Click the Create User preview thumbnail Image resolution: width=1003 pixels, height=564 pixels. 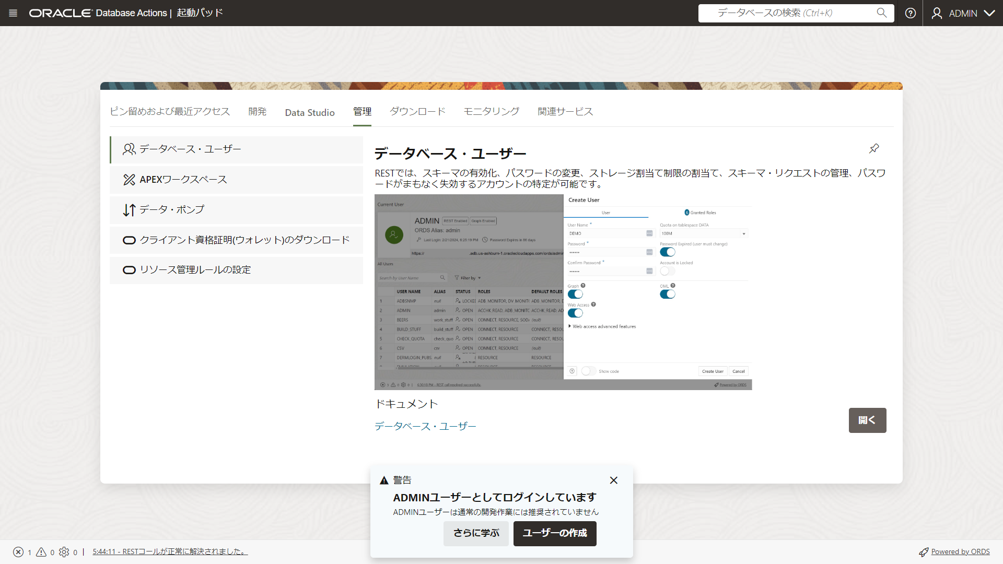tap(563, 292)
